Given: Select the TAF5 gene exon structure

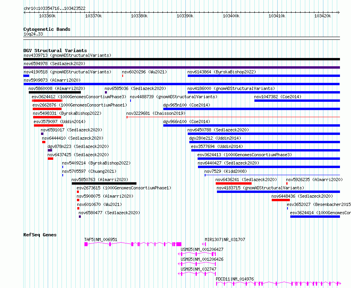Looking at the screenshot, I should point(133,244).
